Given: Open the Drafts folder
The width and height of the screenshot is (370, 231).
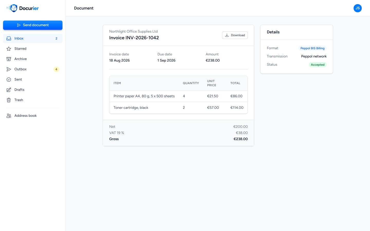Looking at the screenshot, I should coord(33,90).
